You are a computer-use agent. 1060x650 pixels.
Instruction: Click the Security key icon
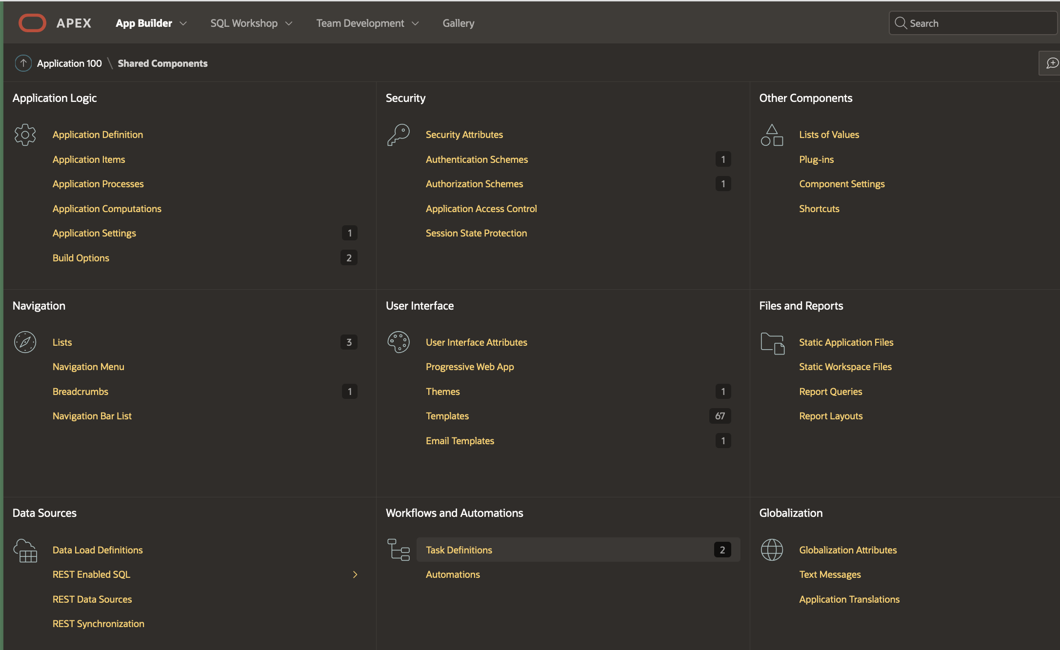point(398,135)
